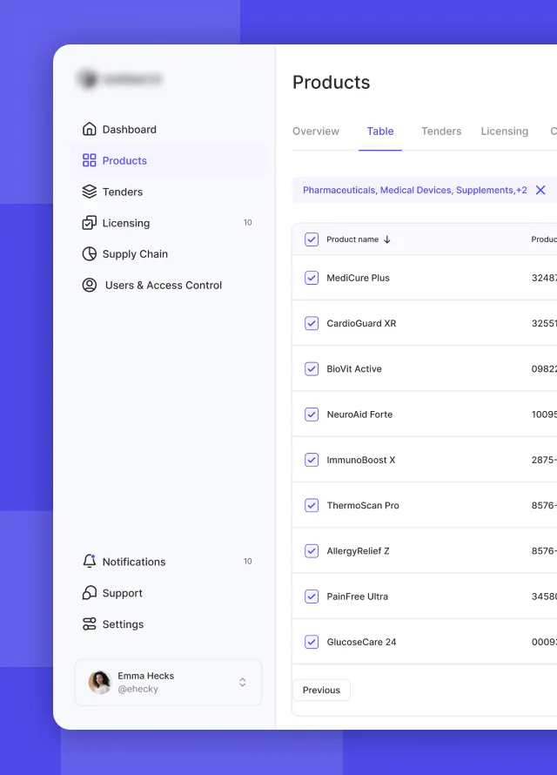Click the AllergyRelief Z product name
Image resolution: width=557 pixels, height=775 pixels.
[x=358, y=550]
